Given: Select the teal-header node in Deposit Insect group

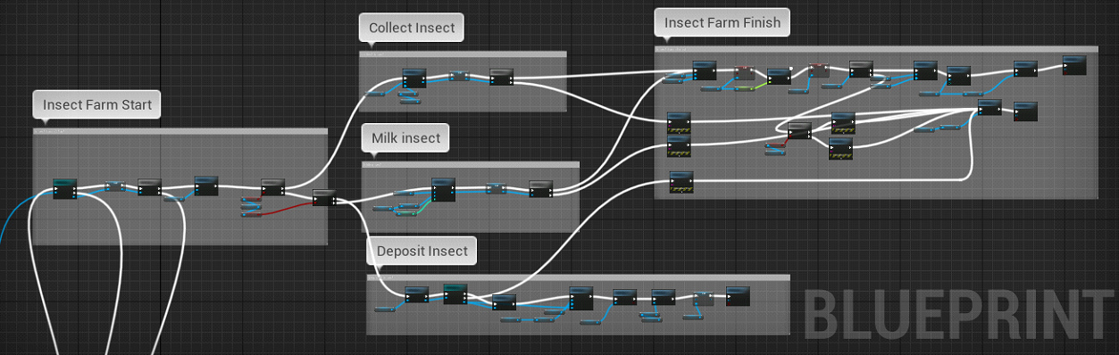Looking at the screenshot, I should (x=455, y=293).
